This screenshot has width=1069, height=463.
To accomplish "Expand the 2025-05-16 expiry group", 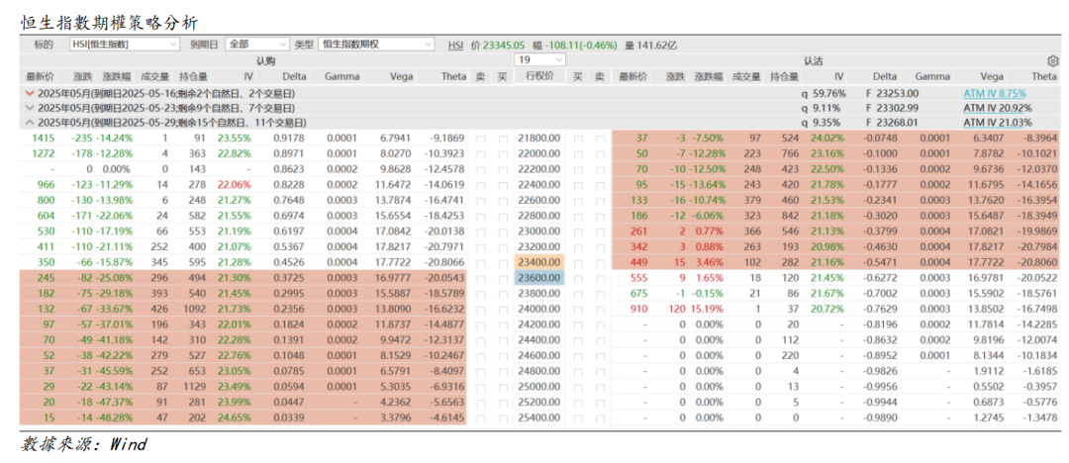I will pyautogui.click(x=29, y=93).
